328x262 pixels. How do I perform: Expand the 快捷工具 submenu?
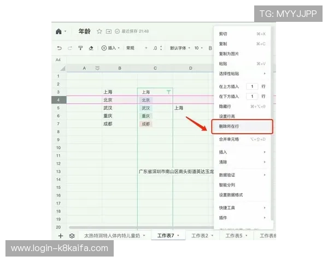242,207
